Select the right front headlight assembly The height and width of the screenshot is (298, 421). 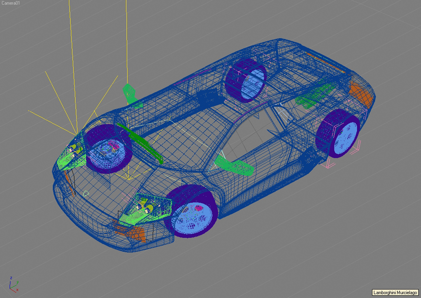click(x=146, y=209)
